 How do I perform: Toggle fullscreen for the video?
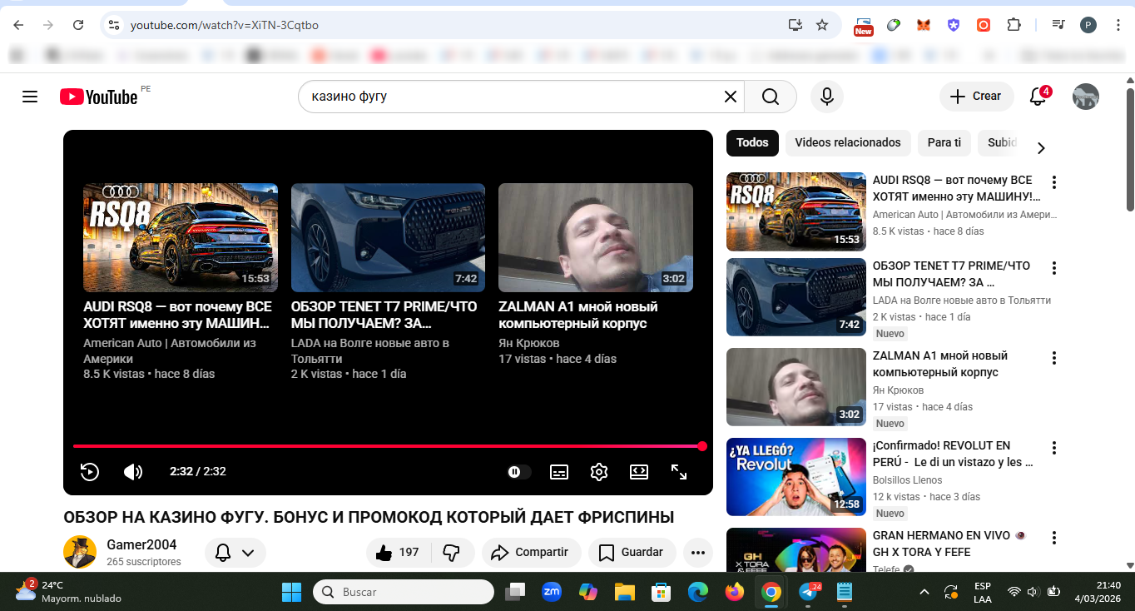pos(679,472)
